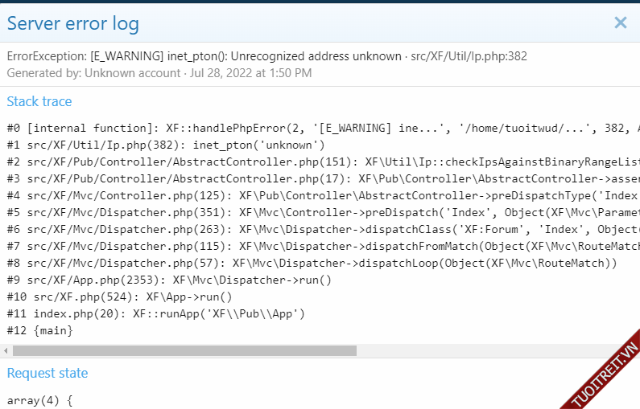Click the horizontal scrollbar left arrow
The height and width of the screenshot is (409, 640).
[x=7, y=351]
